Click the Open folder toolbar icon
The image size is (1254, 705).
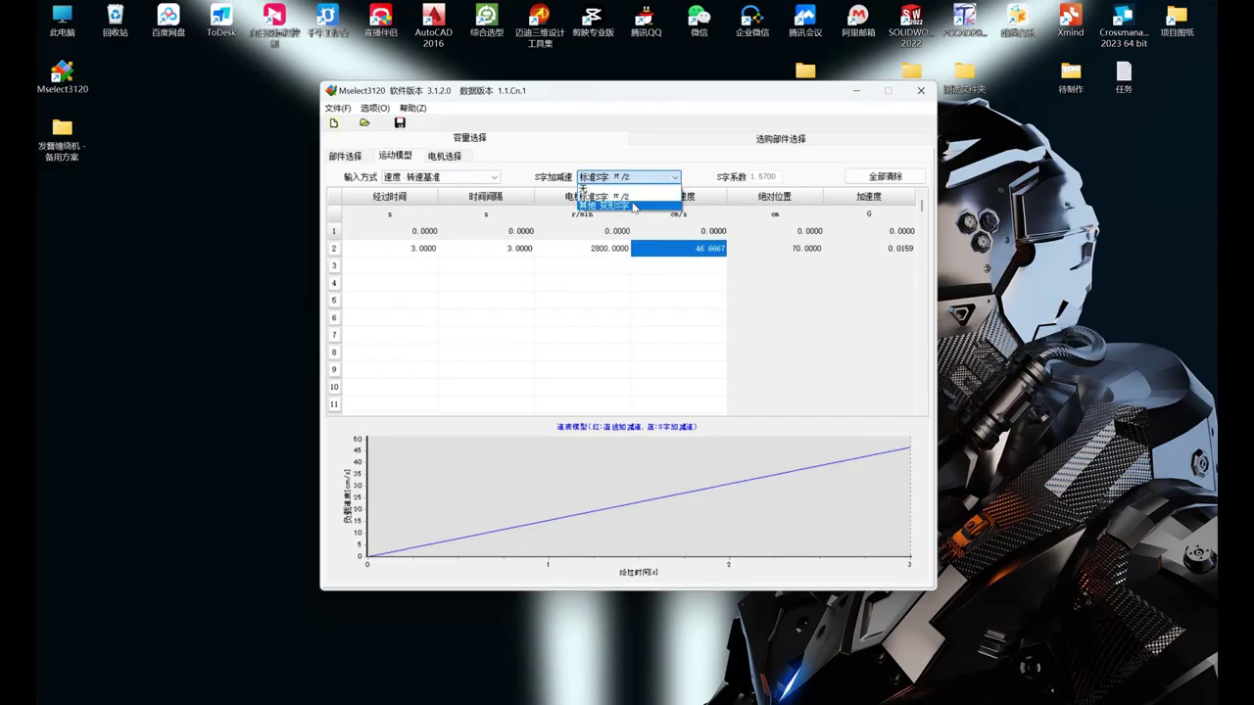tap(364, 123)
